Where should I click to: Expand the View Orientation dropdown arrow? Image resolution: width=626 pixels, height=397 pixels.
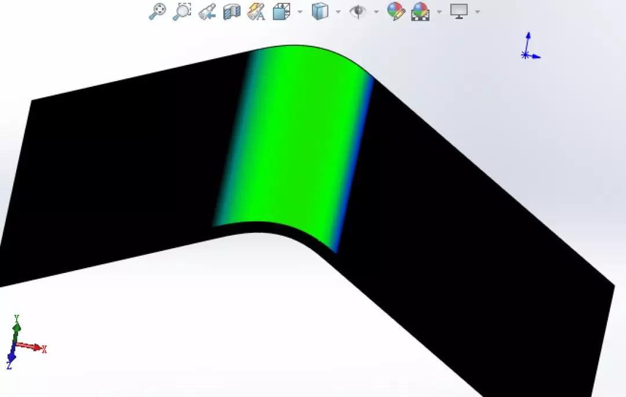tap(300, 12)
